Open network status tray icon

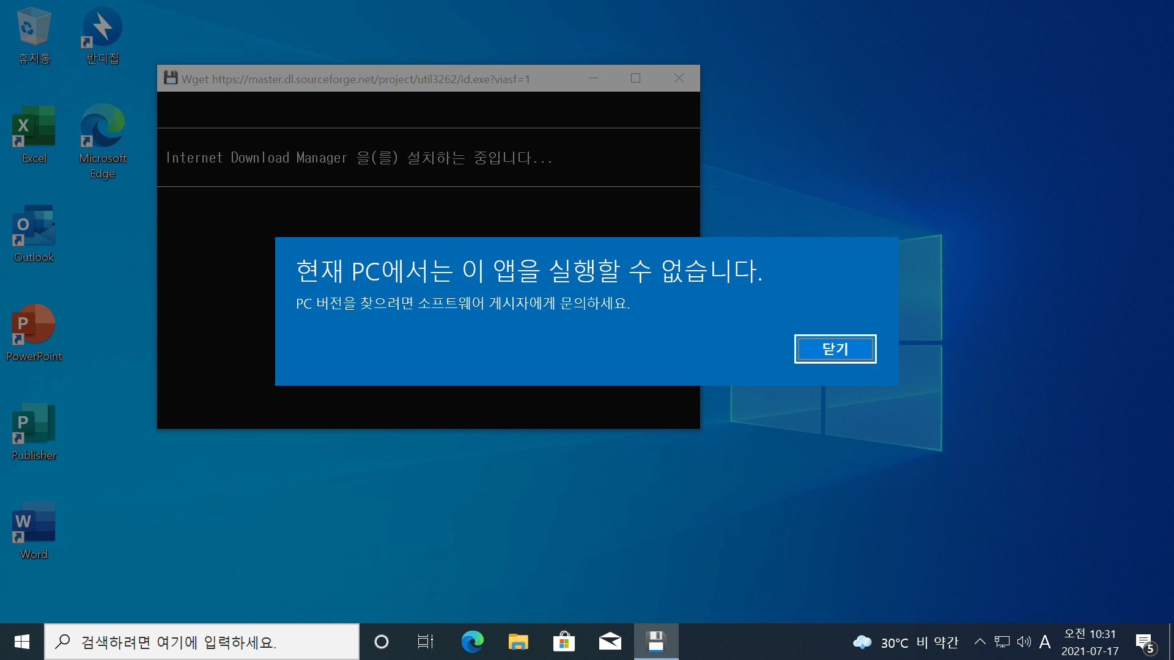click(x=1002, y=642)
